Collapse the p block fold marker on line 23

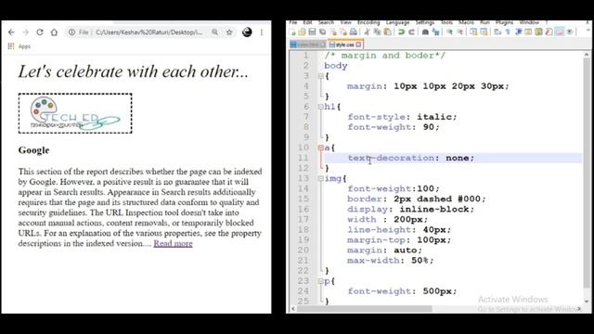click(x=320, y=281)
